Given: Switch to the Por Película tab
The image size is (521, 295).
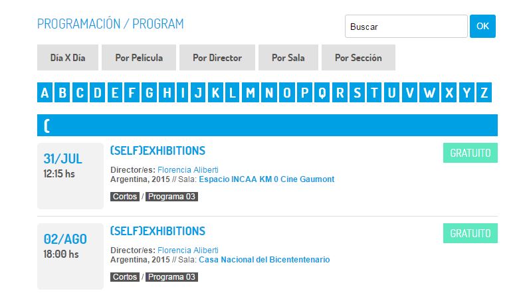Looking at the screenshot, I should [139, 58].
